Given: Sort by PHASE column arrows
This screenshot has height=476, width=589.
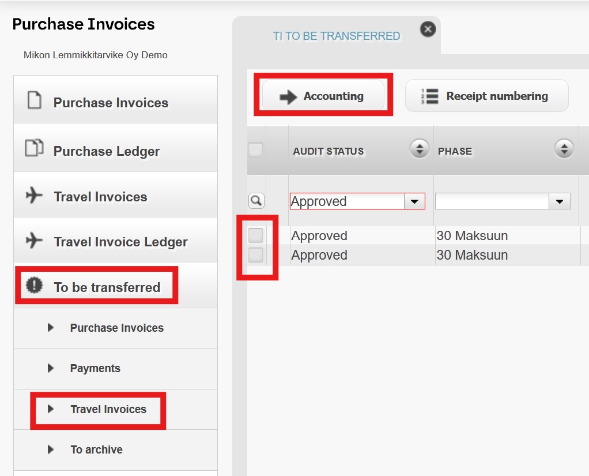Looking at the screenshot, I should click(x=564, y=148).
